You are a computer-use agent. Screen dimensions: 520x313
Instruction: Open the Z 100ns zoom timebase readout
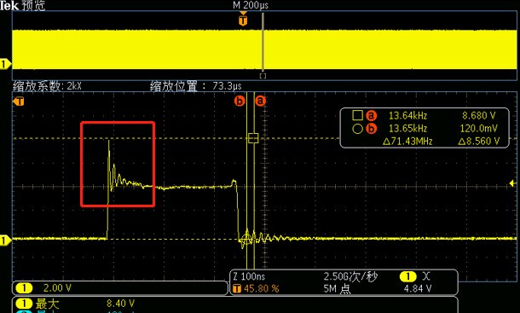249,276
